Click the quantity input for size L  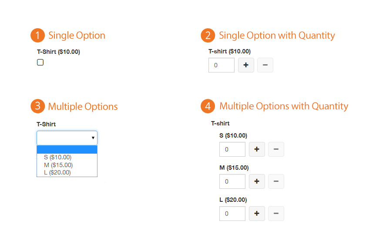point(232,214)
